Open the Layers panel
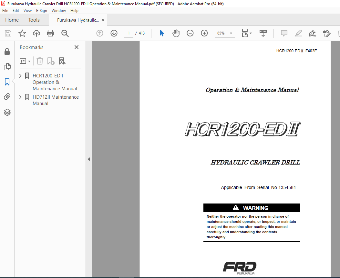Viewport: 340px width, 278px height. (x=7, y=112)
